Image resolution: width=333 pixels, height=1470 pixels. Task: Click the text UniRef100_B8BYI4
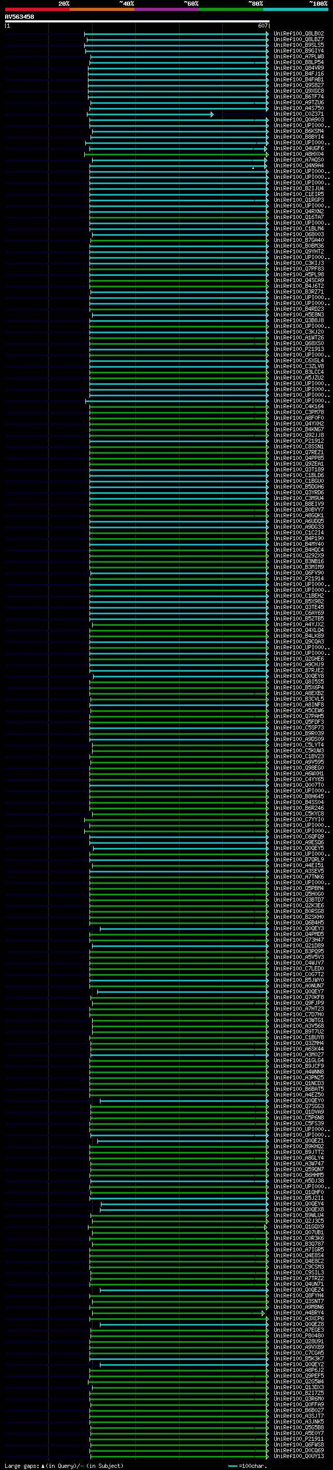299,137
